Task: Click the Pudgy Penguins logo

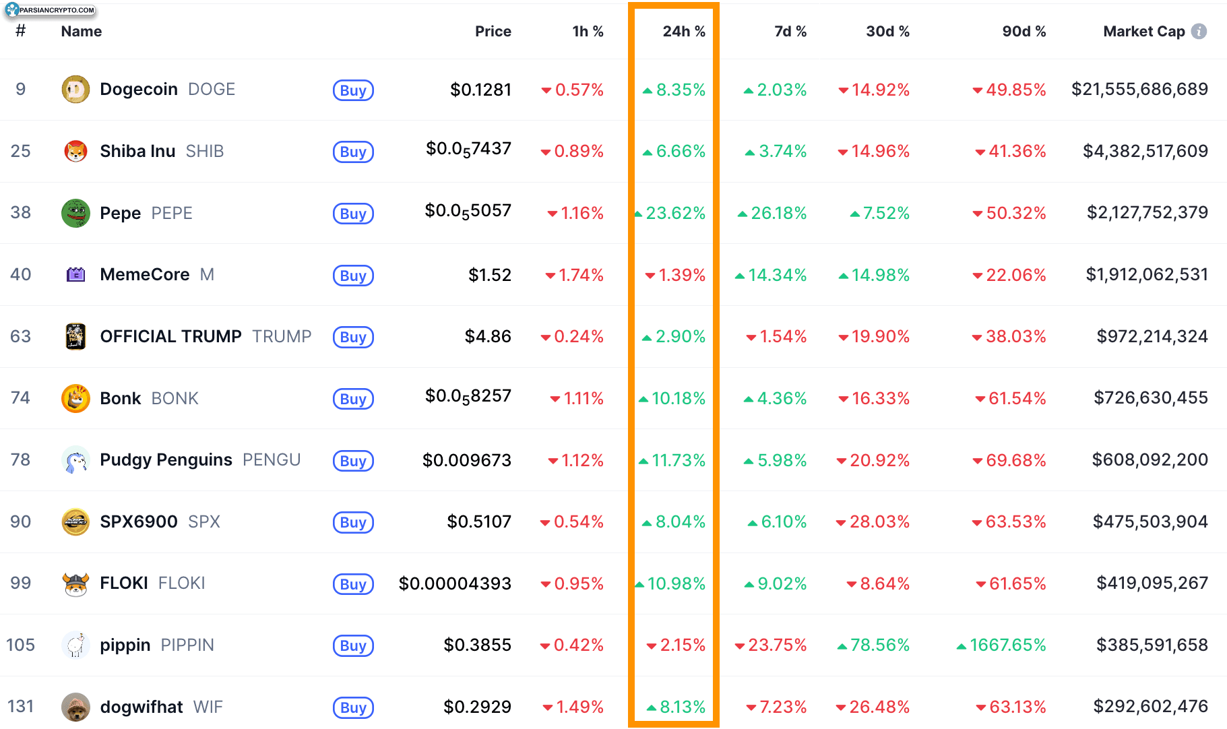Action: coord(75,460)
